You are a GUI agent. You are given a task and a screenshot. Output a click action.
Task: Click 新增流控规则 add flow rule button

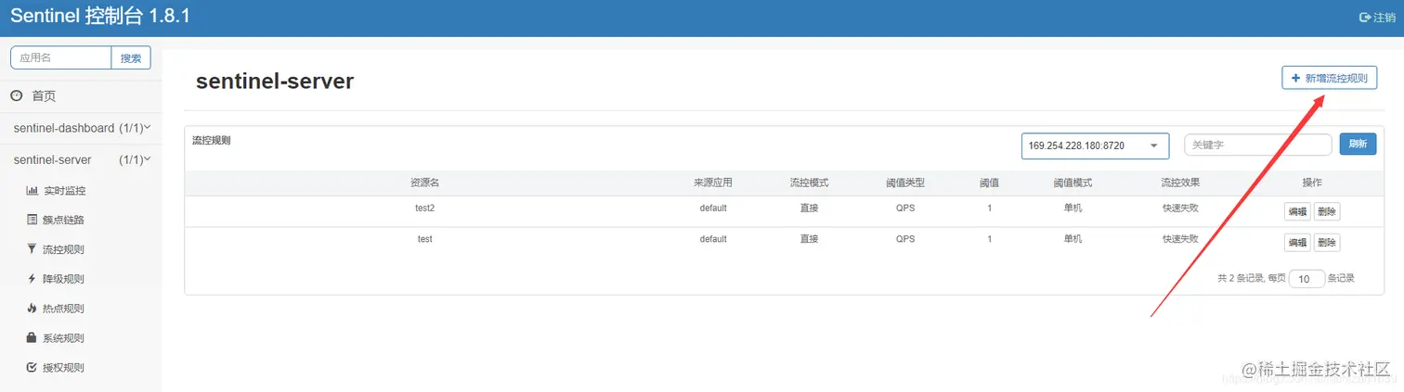click(1329, 79)
